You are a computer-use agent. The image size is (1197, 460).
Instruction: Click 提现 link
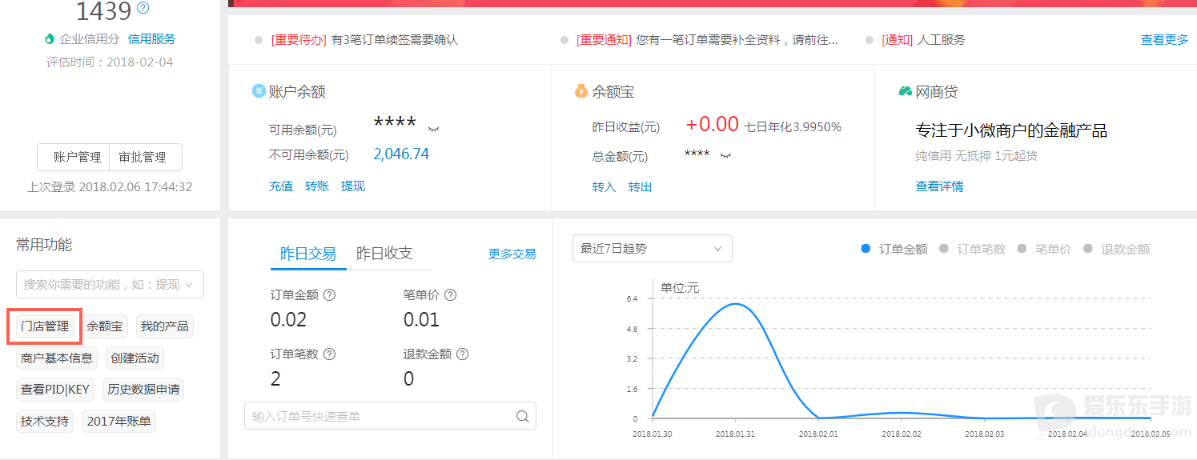[353, 186]
